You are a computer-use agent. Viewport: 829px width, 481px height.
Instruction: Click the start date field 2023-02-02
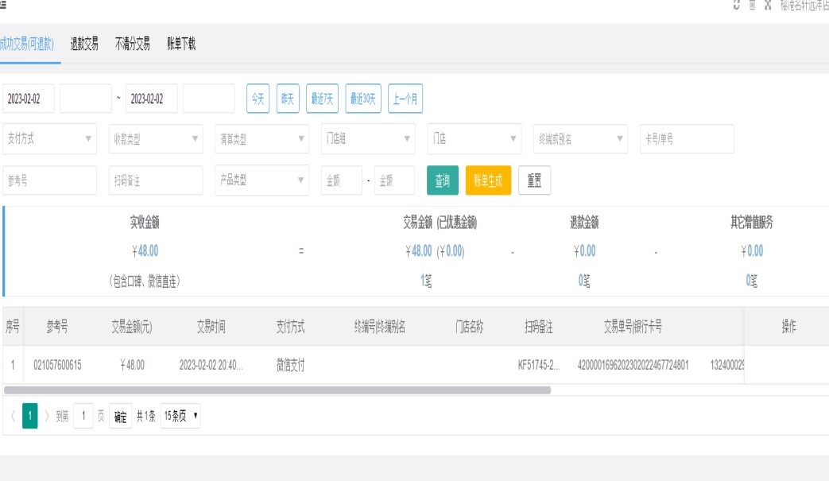(29, 99)
